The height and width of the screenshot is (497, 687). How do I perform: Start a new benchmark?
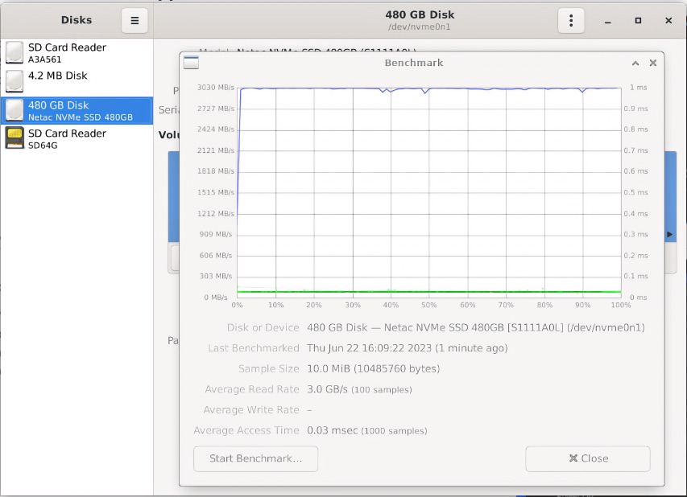(255, 458)
